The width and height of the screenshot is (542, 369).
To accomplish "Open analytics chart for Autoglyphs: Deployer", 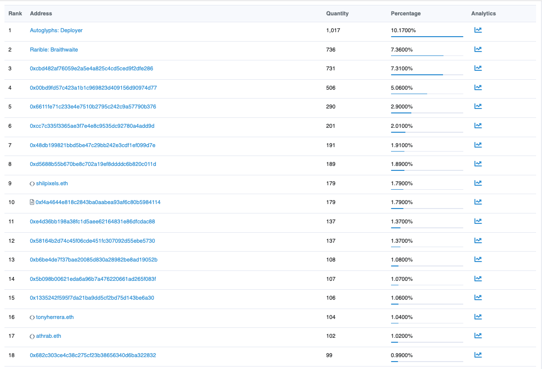I will tap(478, 30).
